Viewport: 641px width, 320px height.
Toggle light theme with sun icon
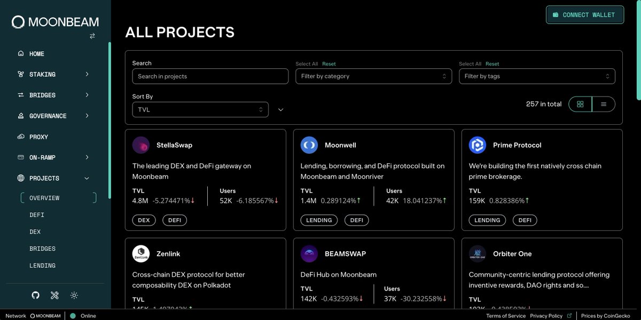(74, 295)
